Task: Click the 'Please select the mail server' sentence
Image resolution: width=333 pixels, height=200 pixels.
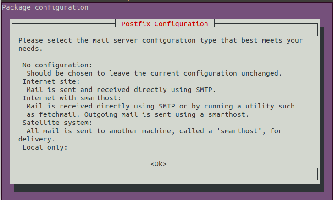Action: [161, 40]
